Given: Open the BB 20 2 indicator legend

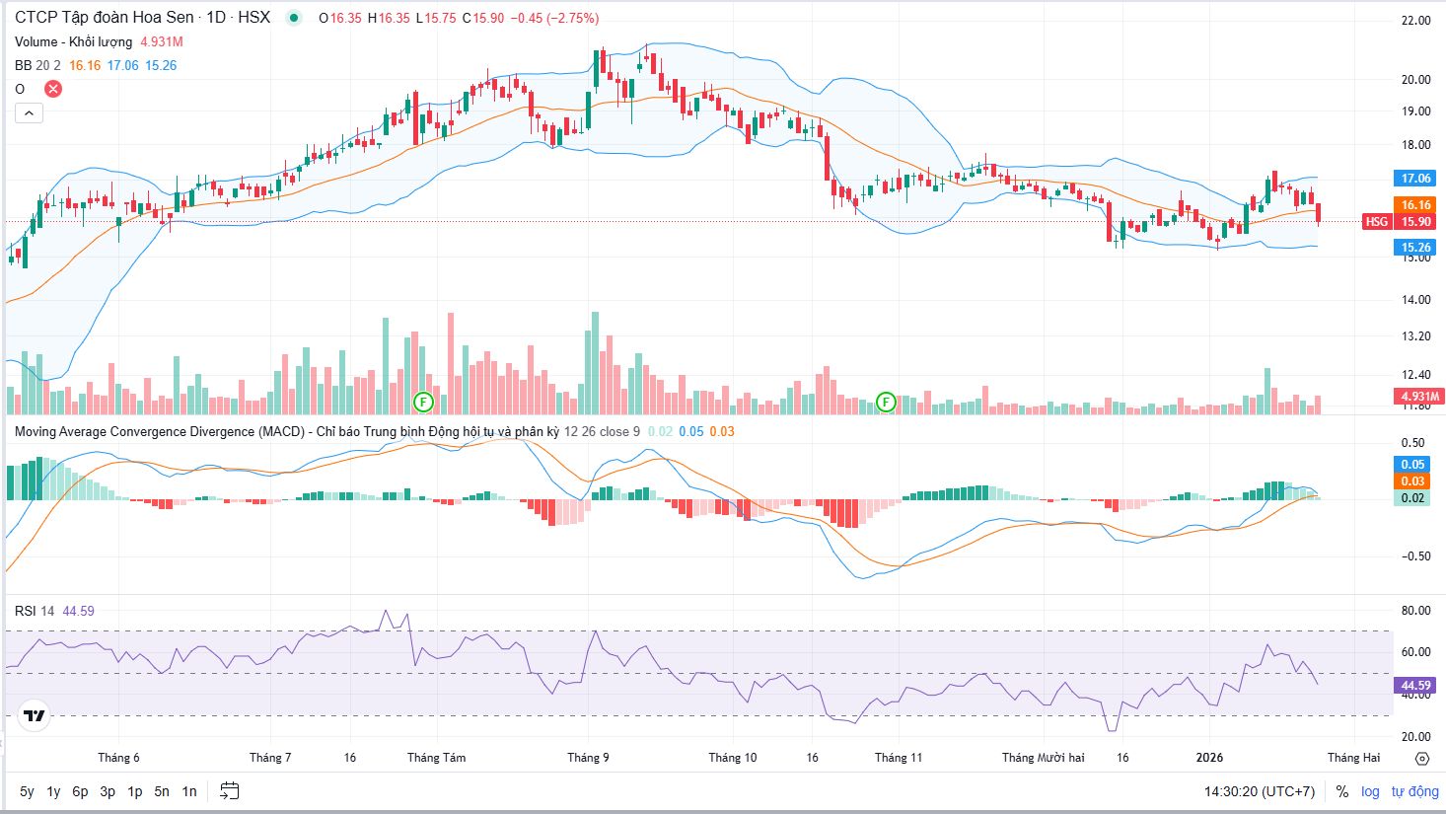Looking at the screenshot, I should (37, 65).
